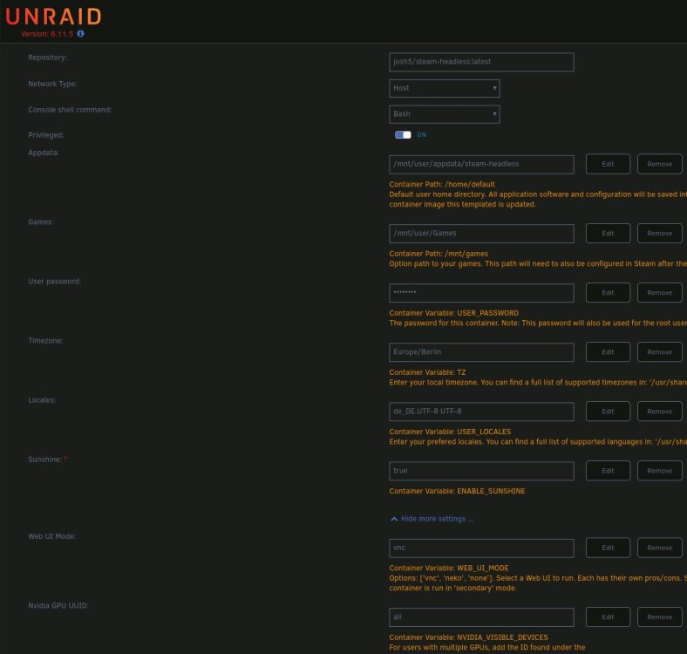The height and width of the screenshot is (654, 687).
Task: Click 'Container Variable: WEB_UI_MODE' text
Action: [x=449, y=568]
